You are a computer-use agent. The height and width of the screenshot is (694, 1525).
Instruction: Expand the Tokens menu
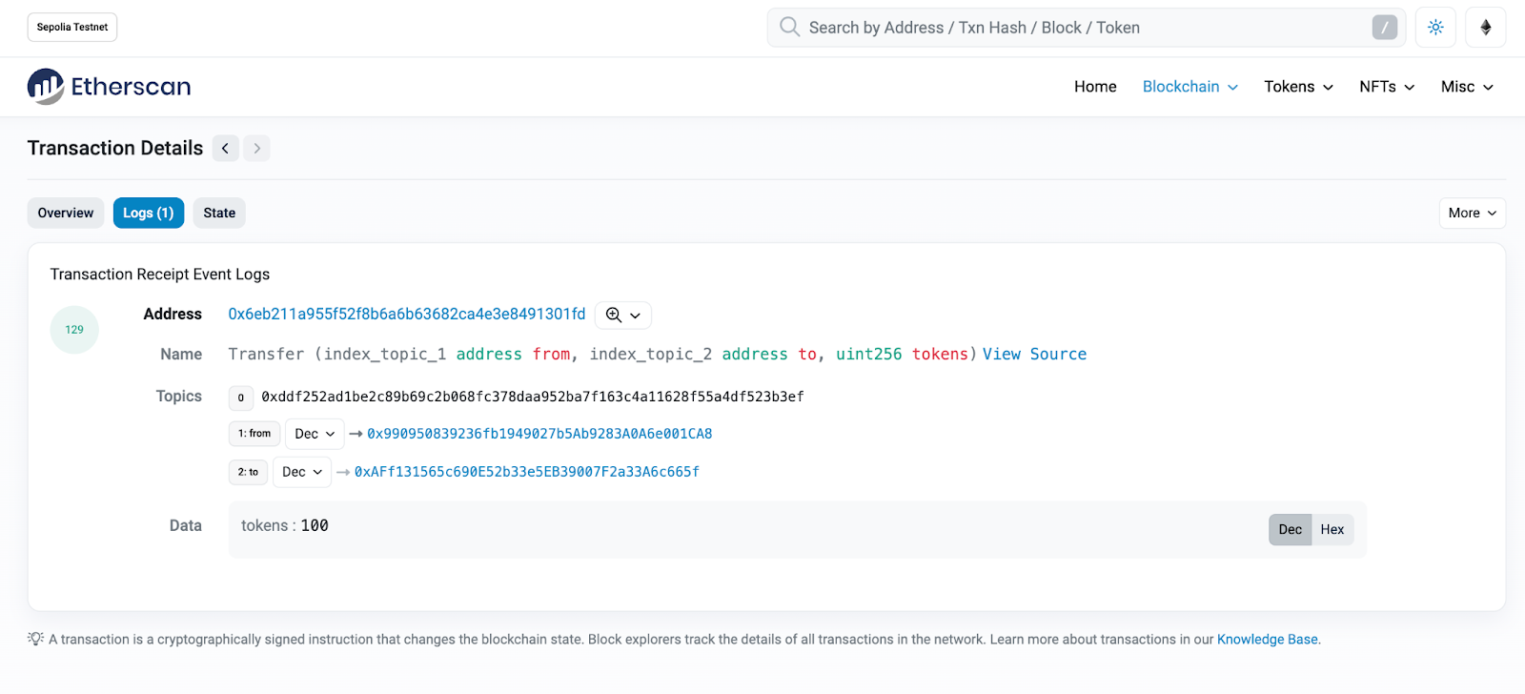coord(1298,87)
